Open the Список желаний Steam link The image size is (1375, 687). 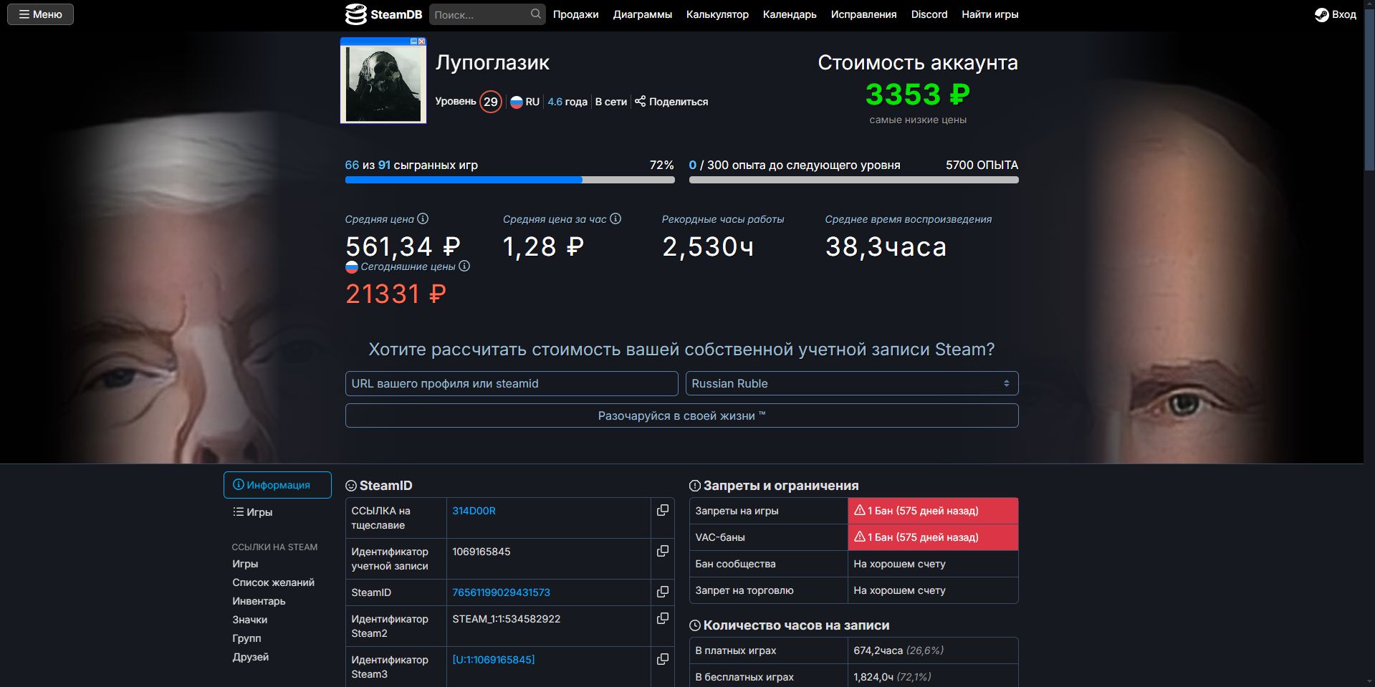pyautogui.click(x=273, y=582)
